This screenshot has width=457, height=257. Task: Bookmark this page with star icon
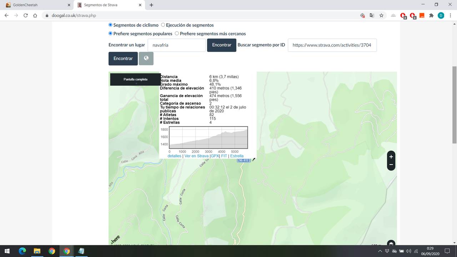point(381,15)
